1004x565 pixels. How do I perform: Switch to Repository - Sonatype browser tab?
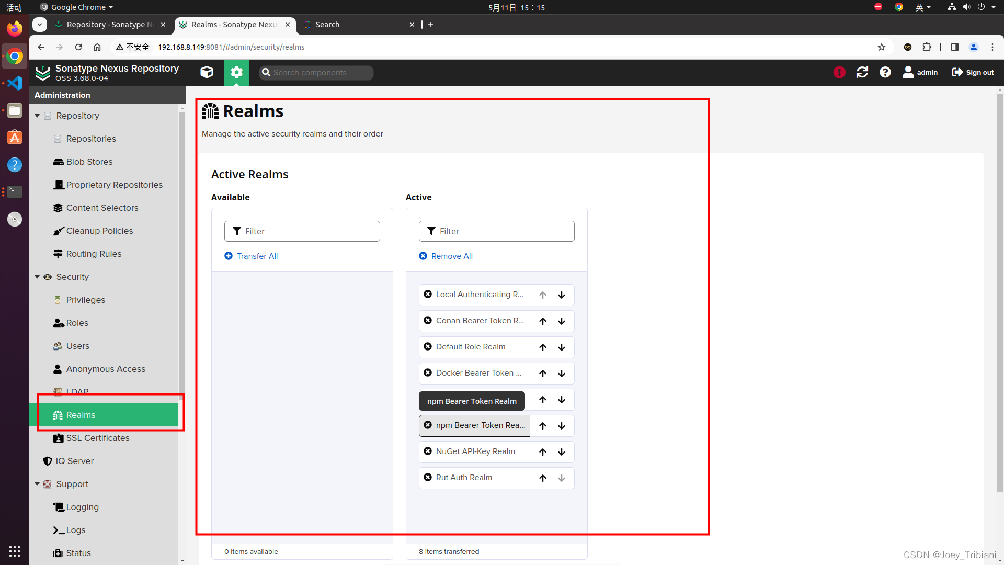tap(110, 25)
